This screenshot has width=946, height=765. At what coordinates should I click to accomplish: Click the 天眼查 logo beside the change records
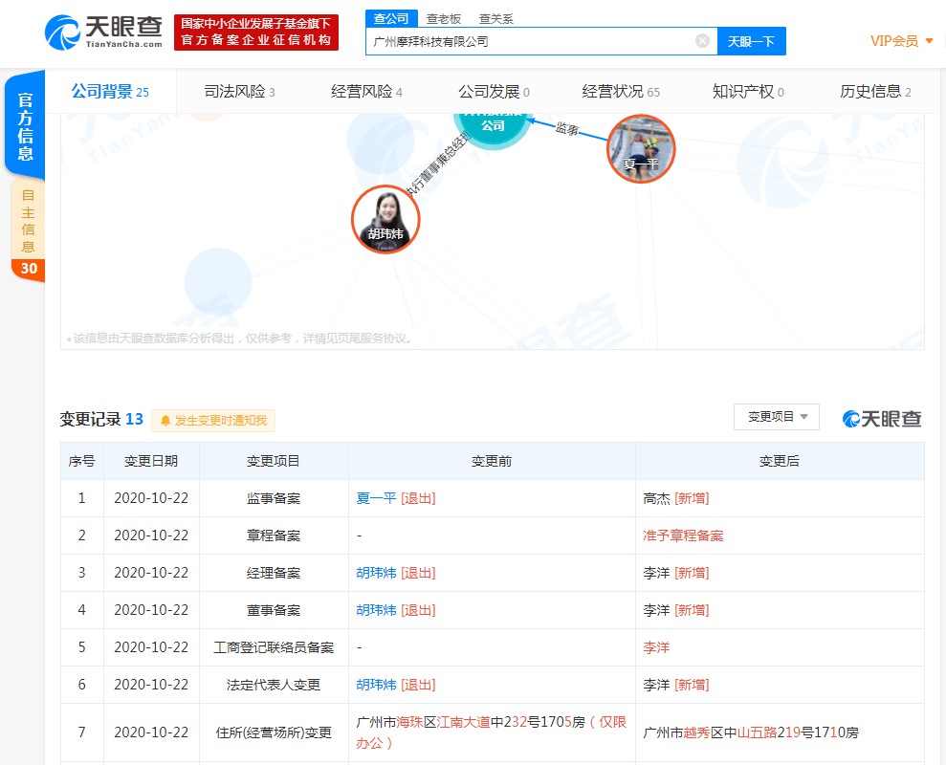(x=882, y=419)
